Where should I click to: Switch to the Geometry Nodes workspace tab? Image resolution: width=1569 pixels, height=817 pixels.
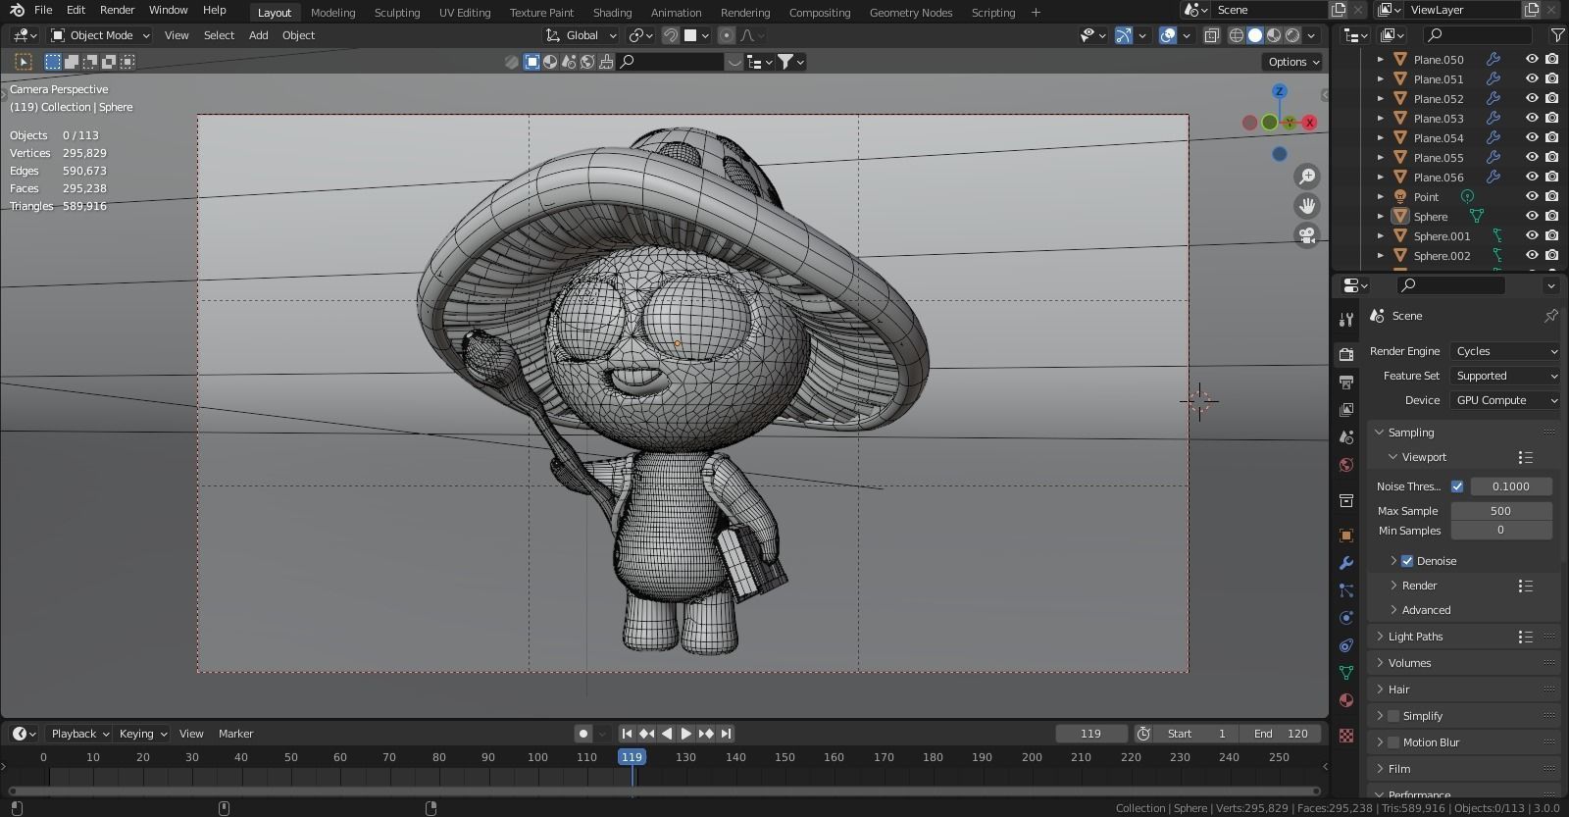coord(911,13)
